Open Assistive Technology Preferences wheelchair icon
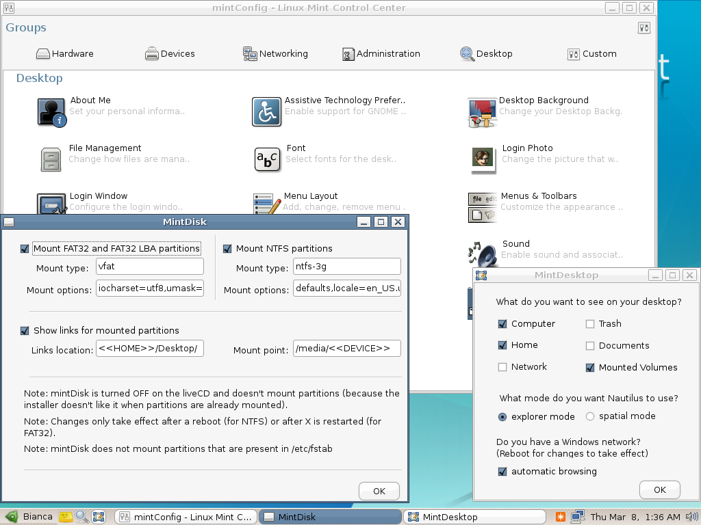This screenshot has height=525, width=701. click(x=266, y=112)
